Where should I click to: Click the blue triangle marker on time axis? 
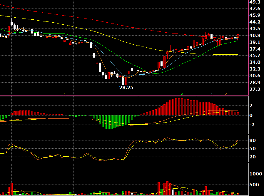point(211,94)
